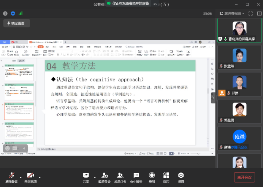The width and height of the screenshot is (263, 187).
Task: Open the apps panel
Action: click(166, 176)
